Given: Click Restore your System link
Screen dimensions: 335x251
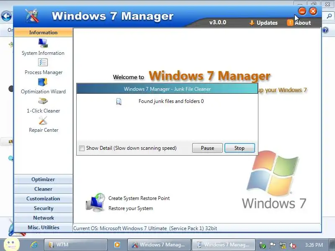Looking at the screenshot, I should 131,208.
